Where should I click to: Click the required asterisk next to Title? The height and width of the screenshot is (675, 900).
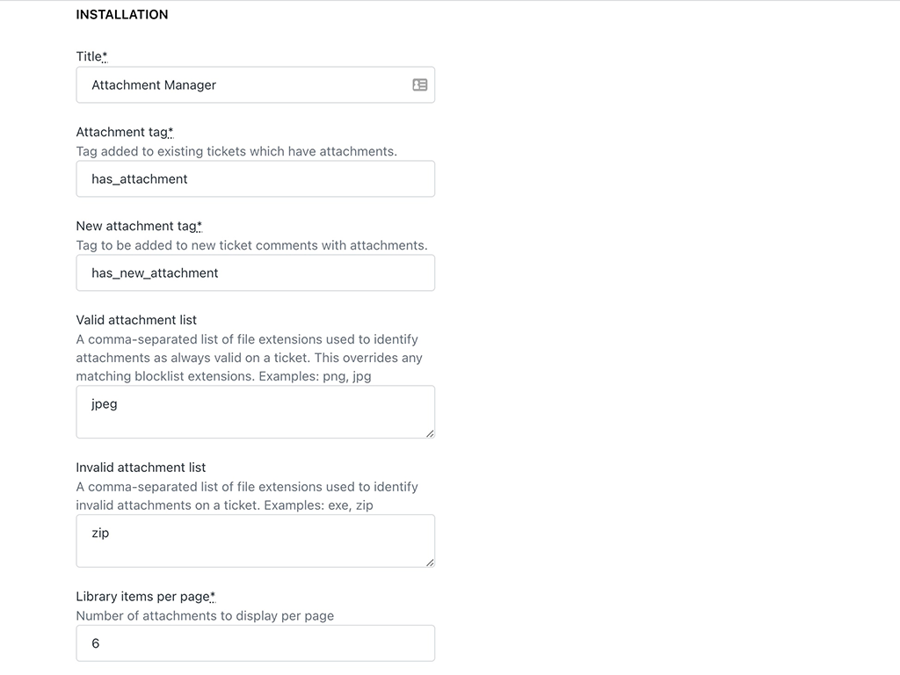click(x=105, y=54)
